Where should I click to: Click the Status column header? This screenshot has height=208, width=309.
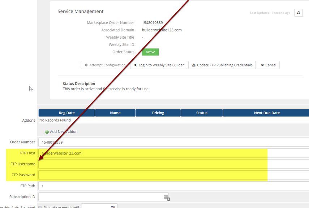click(x=202, y=113)
